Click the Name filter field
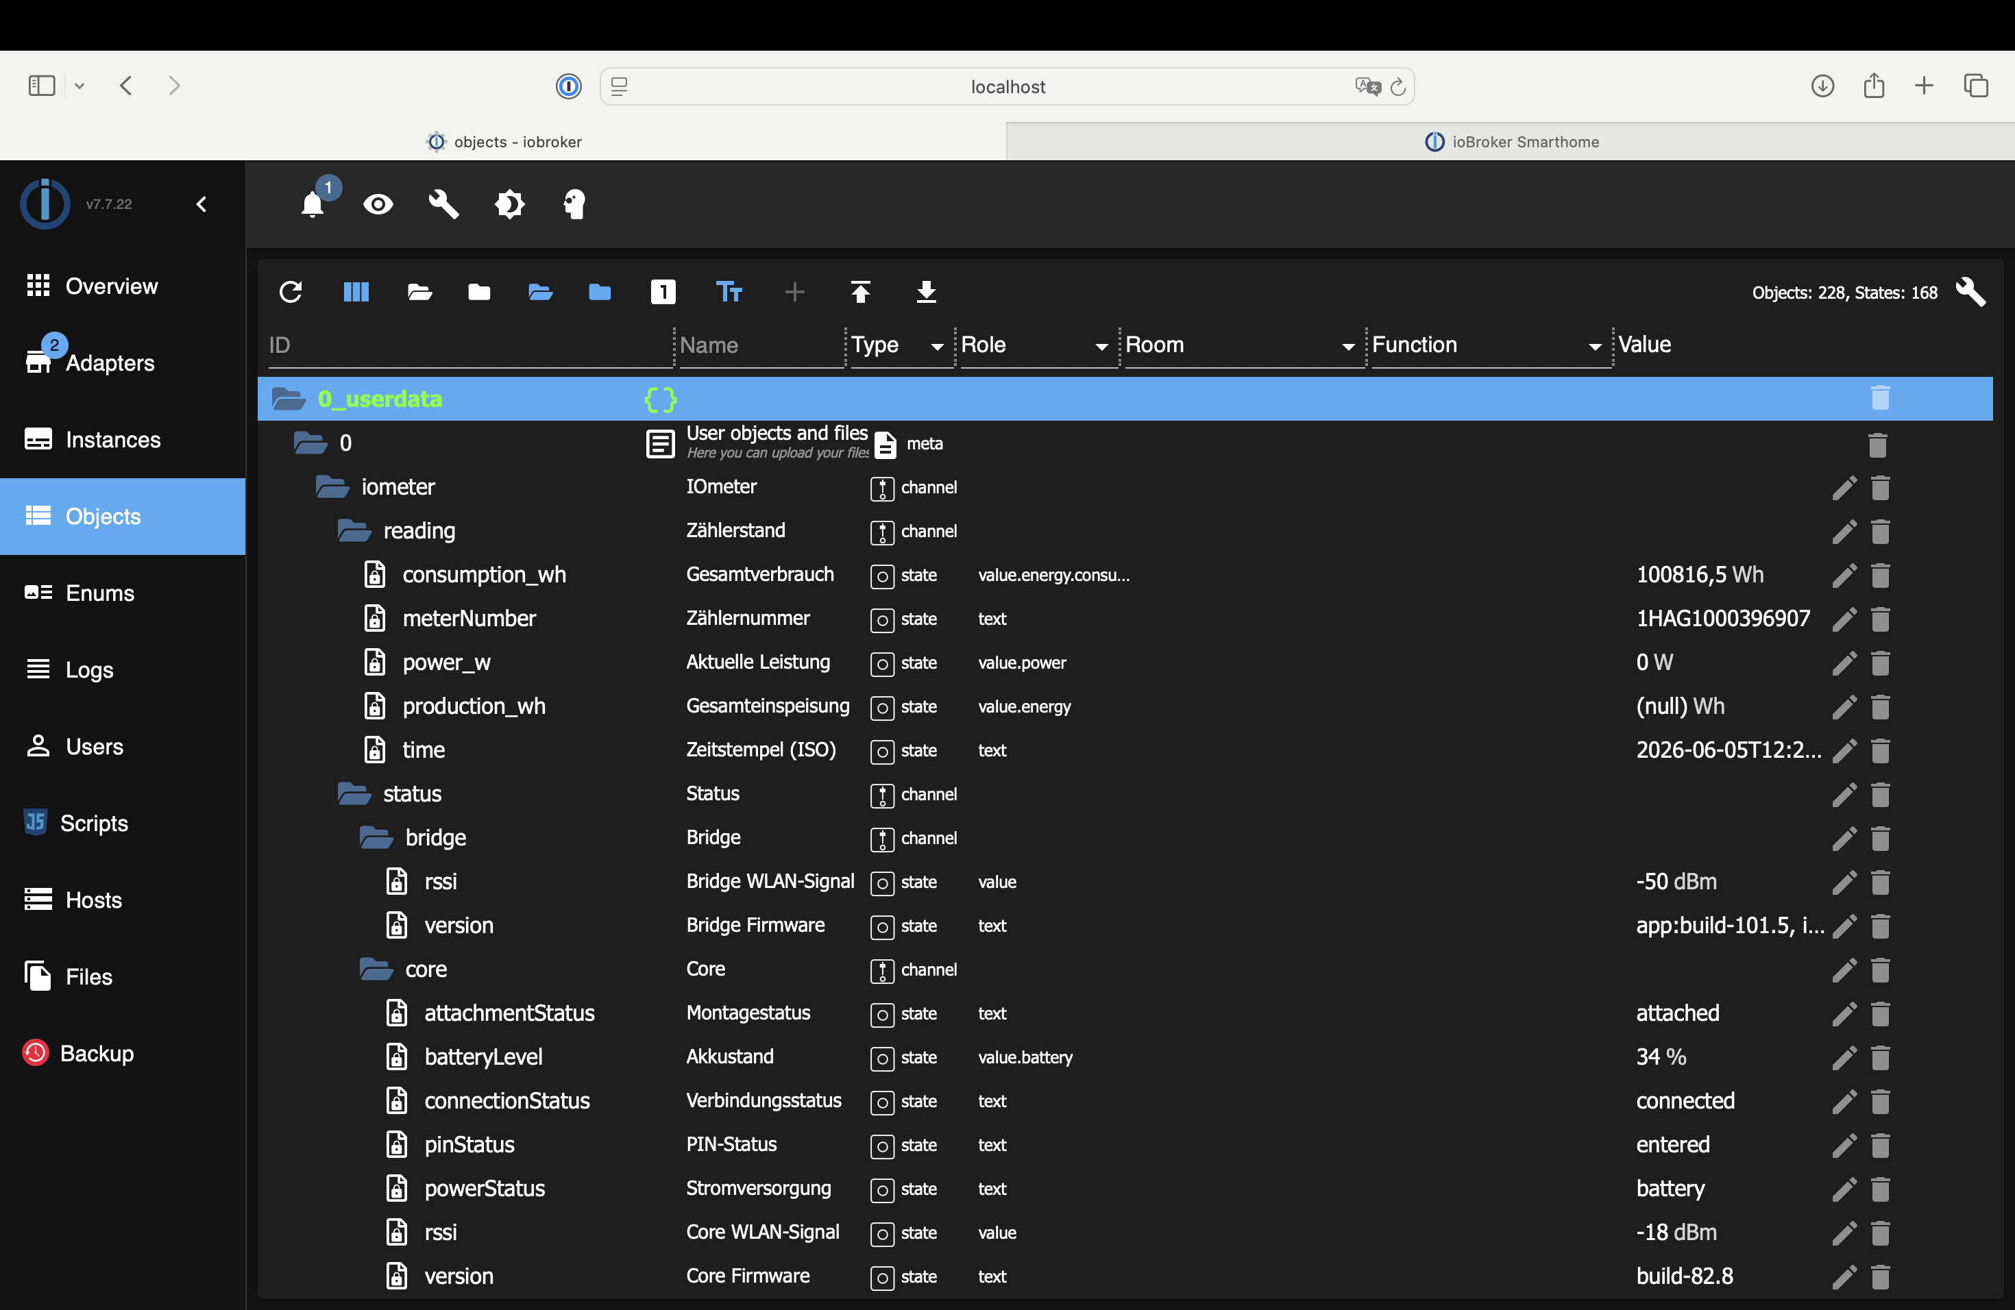The height and width of the screenshot is (1310, 2015). coord(761,345)
